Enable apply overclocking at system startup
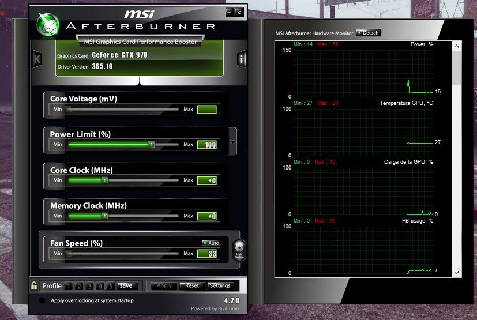The width and height of the screenshot is (477, 320). pyautogui.click(x=42, y=300)
